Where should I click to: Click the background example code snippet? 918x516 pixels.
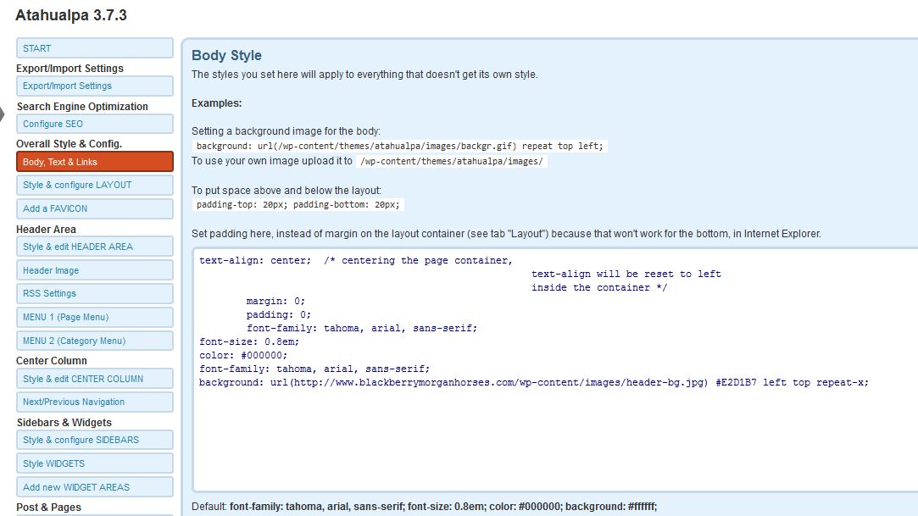coord(399,147)
